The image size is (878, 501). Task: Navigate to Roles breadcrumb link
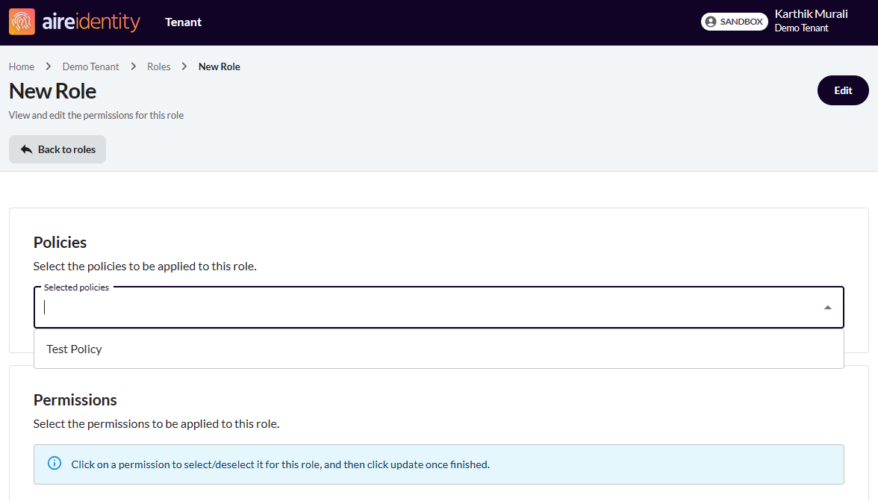158,66
